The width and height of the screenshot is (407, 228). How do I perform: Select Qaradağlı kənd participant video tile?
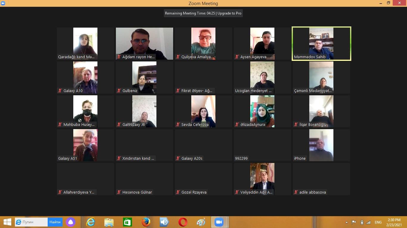pyautogui.click(x=86, y=44)
